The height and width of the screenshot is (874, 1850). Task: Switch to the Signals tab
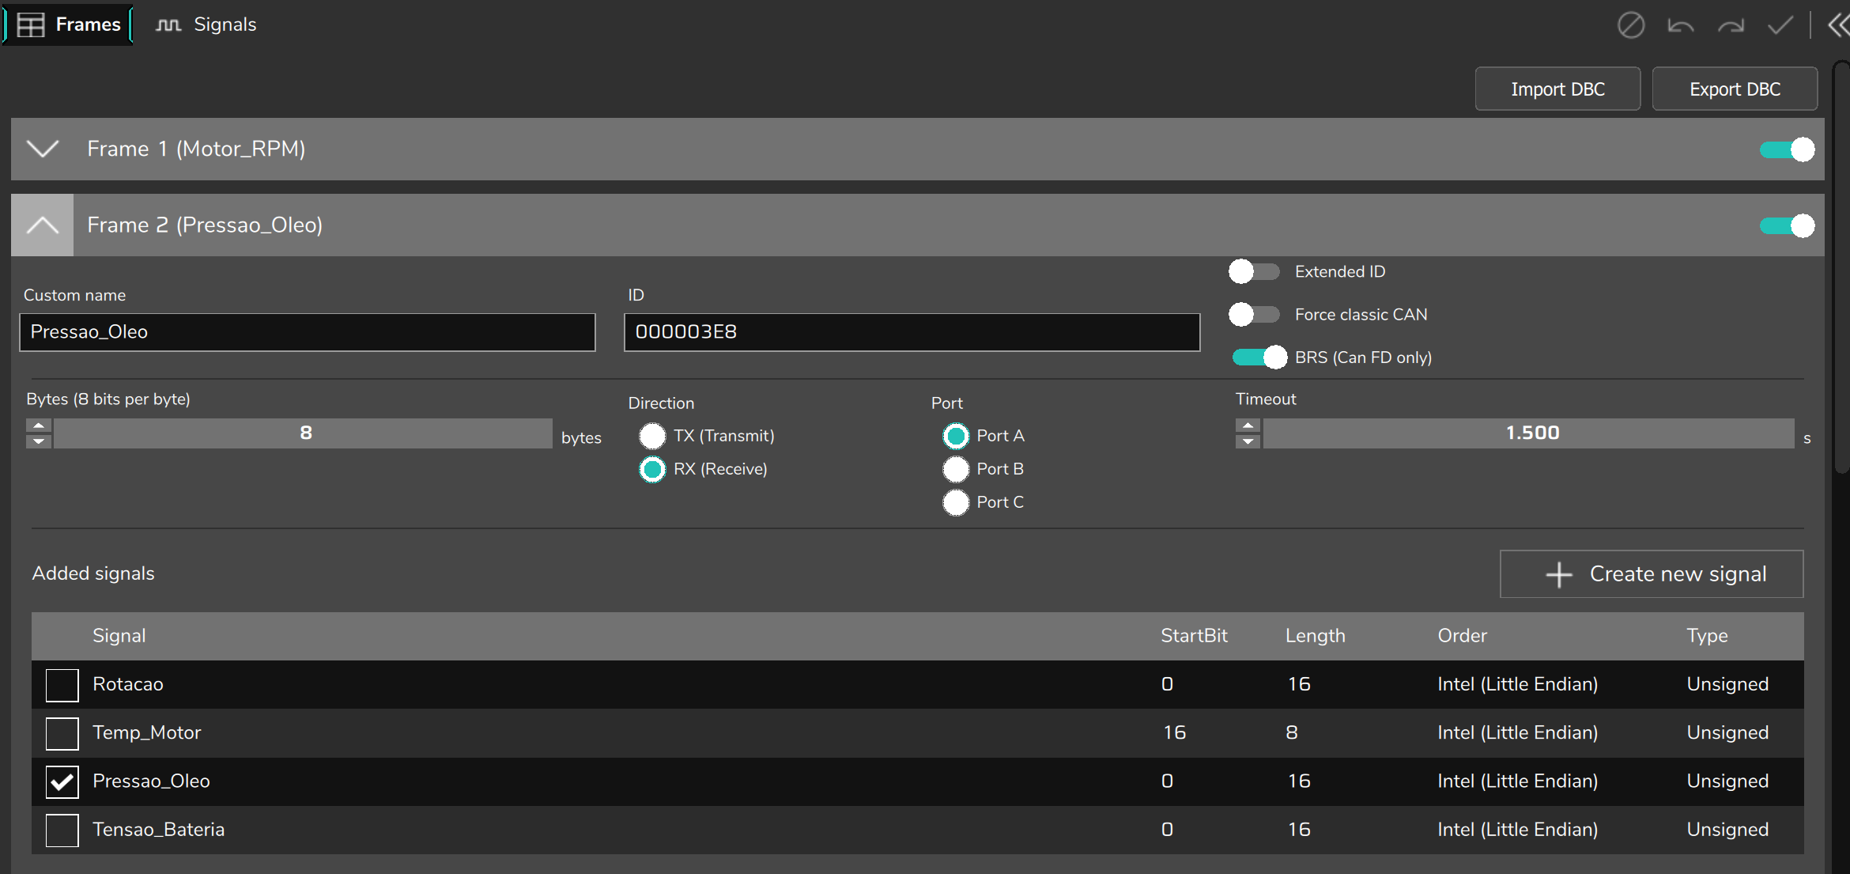pyautogui.click(x=206, y=25)
